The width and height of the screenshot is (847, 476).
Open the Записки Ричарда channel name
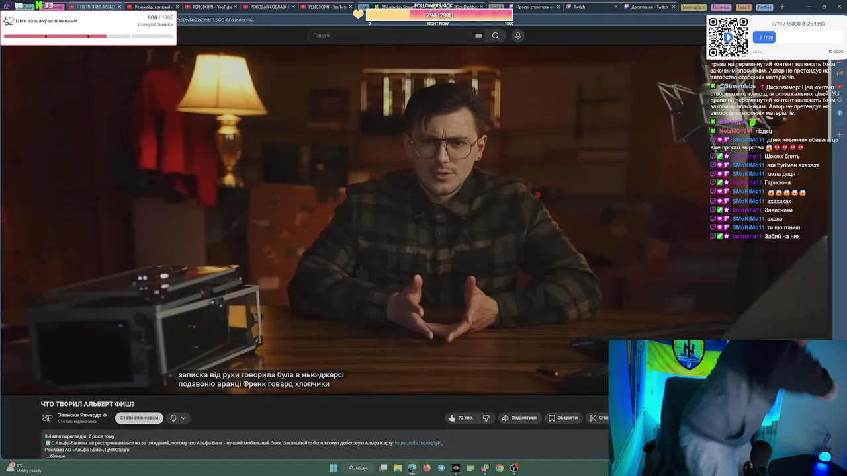(x=79, y=415)
